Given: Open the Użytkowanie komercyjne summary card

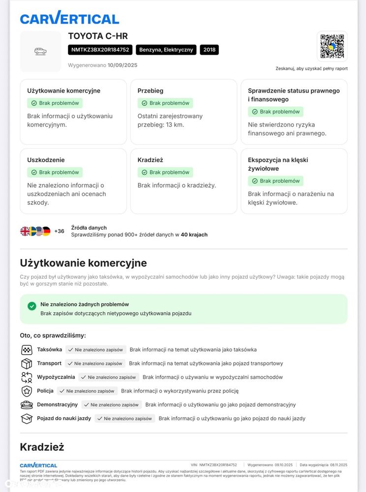Looking at the screenshot, I should tap(73, 112).
